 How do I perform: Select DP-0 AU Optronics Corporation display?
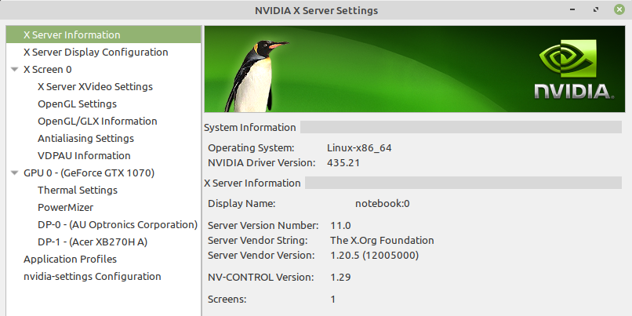[118, 225]
